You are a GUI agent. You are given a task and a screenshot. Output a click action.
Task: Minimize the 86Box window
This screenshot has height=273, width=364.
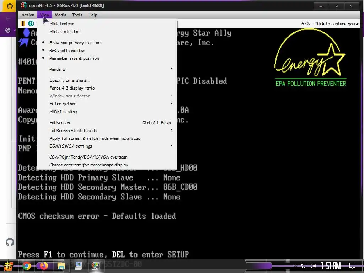tap(321, 6)
